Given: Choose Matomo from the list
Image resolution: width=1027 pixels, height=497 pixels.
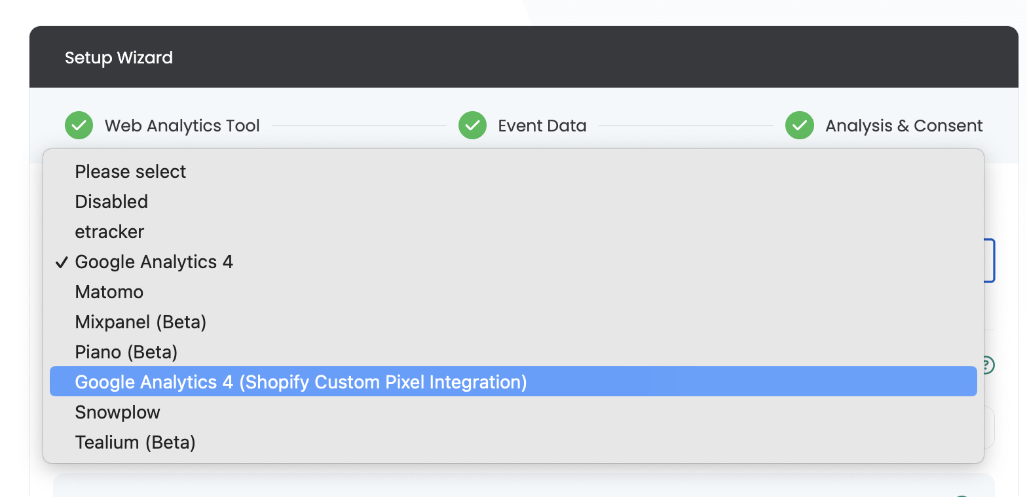Looking at the screenshot, I should 109,292.
